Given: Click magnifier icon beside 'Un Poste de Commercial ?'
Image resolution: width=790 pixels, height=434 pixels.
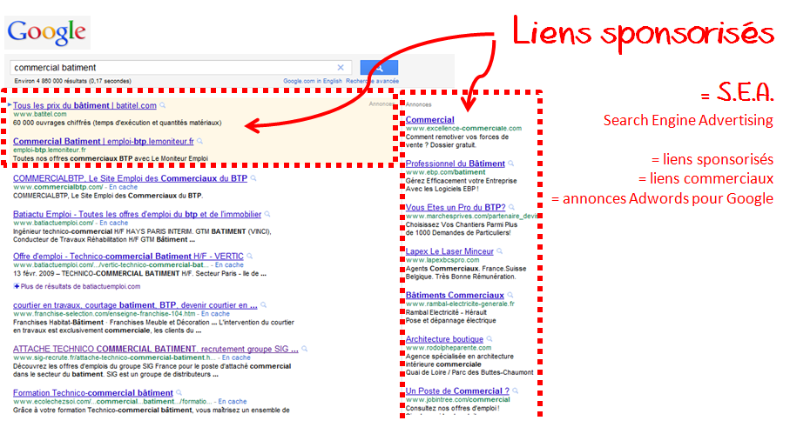Looking at the screenshot, I should tap(516, 391).
